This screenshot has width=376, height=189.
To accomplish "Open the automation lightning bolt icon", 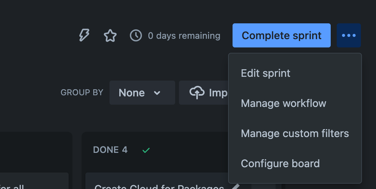I will (x=84, y=35).
